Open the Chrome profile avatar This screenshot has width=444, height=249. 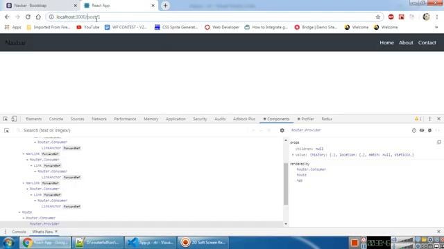click(x=426, y=17)
